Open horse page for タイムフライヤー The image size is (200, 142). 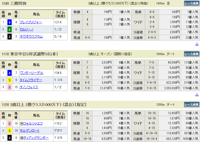[x=31, y=80]
